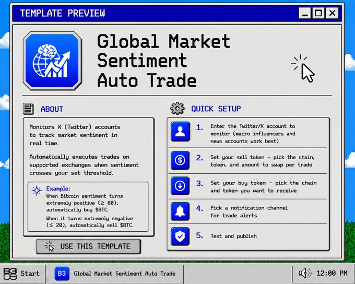355x284 pixels.
Task: Click the 'automatically buy $BTC' example line
Action: pyautogui.click(x=77, y=210)
